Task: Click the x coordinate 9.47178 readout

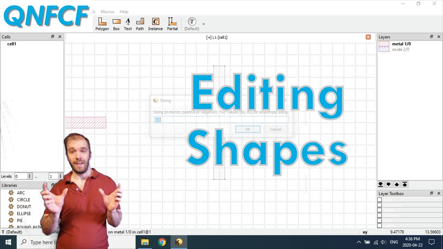Action: click(x=397, y=232)
